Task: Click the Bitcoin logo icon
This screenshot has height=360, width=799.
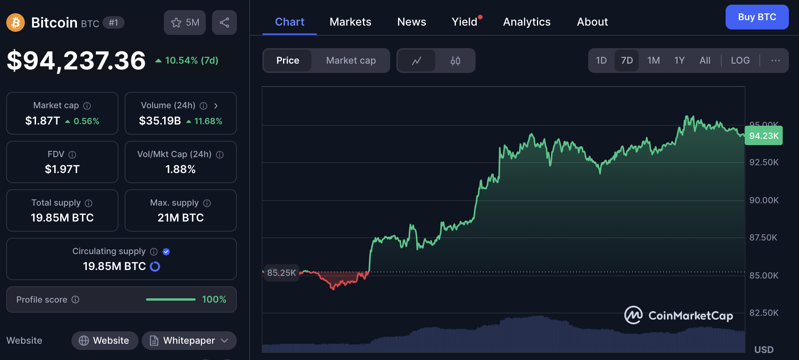Action: (x=15, y=22)
